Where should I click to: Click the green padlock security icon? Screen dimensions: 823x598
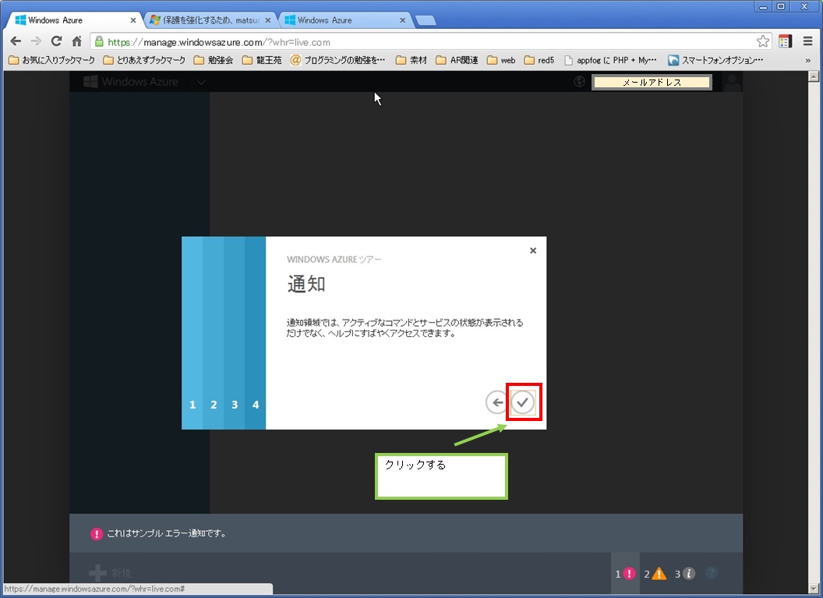(99, 42)
